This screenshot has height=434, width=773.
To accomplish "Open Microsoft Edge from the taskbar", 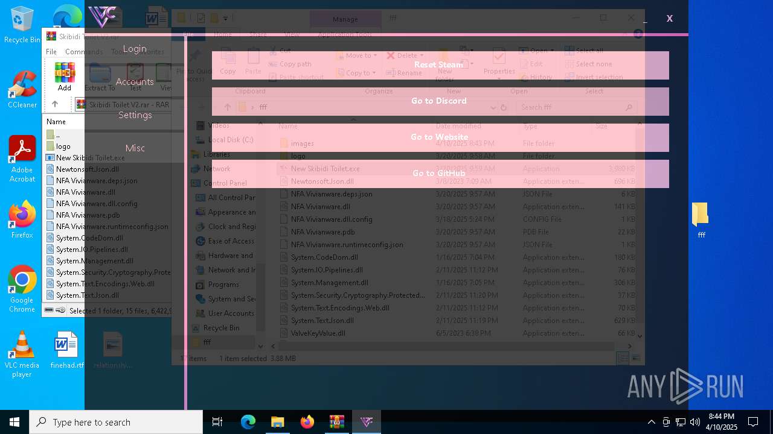I will point(248,422).
